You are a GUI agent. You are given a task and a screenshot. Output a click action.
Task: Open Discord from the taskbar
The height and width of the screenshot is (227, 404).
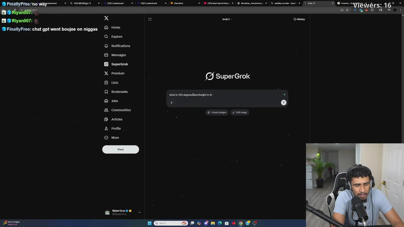(206, 223)
